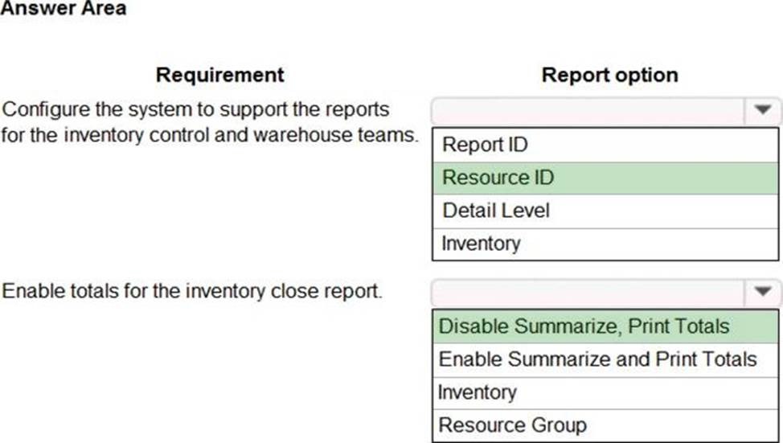The width and height of the screenshot is (783, 443).
Task: Click the Report option column header
Action: tap(609, 75)
